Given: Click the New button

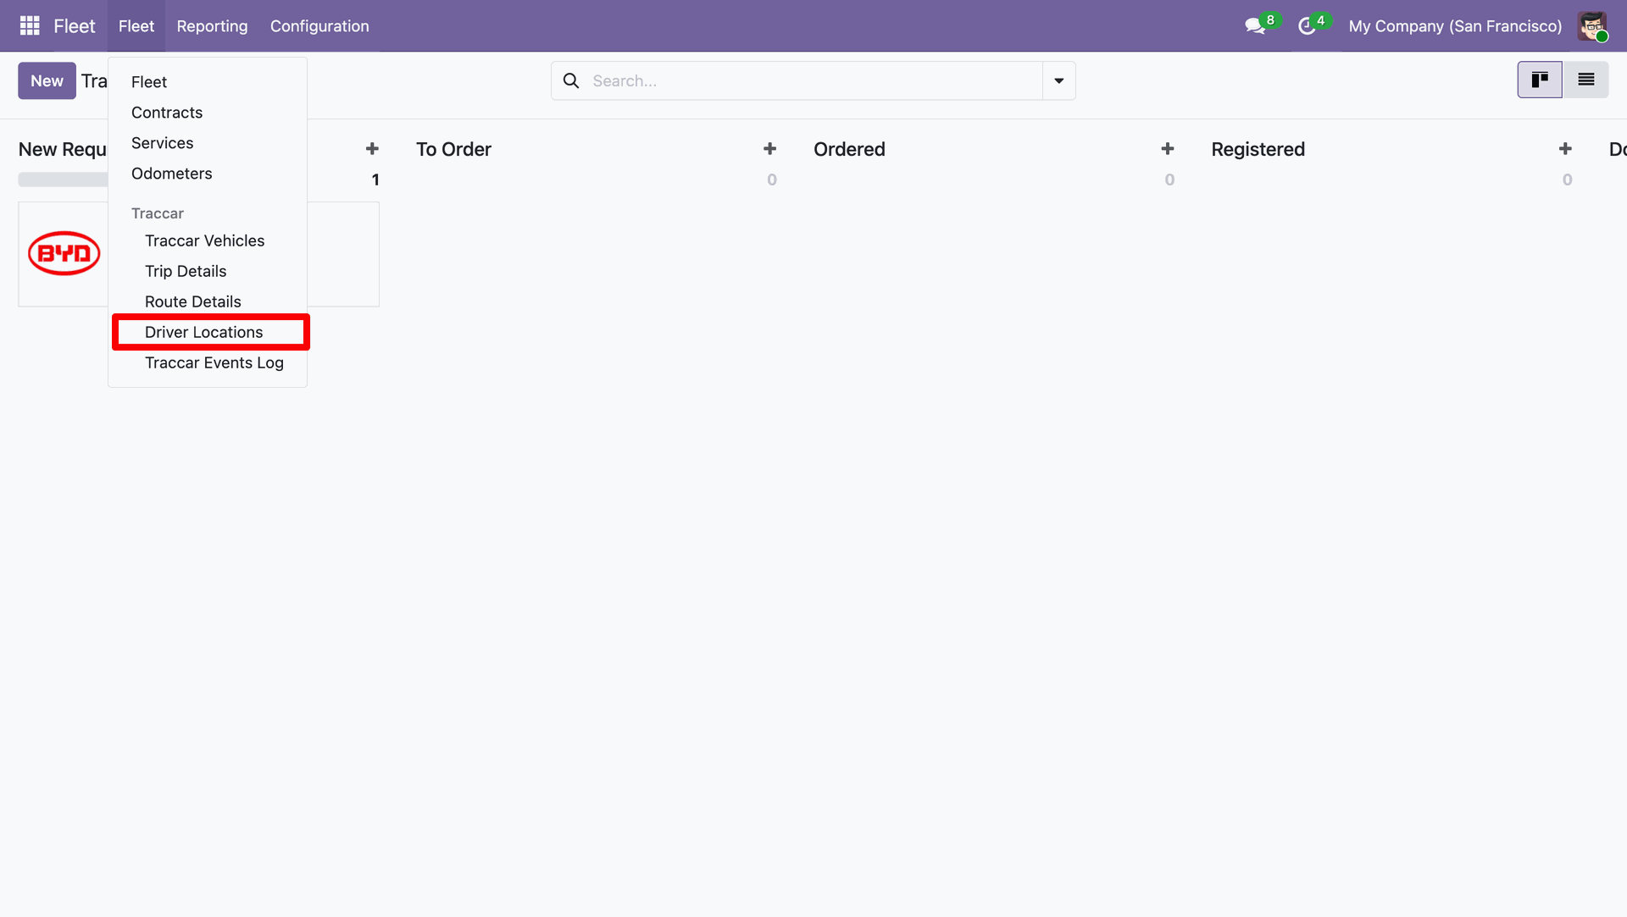Looking at the screenshot, I should [x=47, y=80].
